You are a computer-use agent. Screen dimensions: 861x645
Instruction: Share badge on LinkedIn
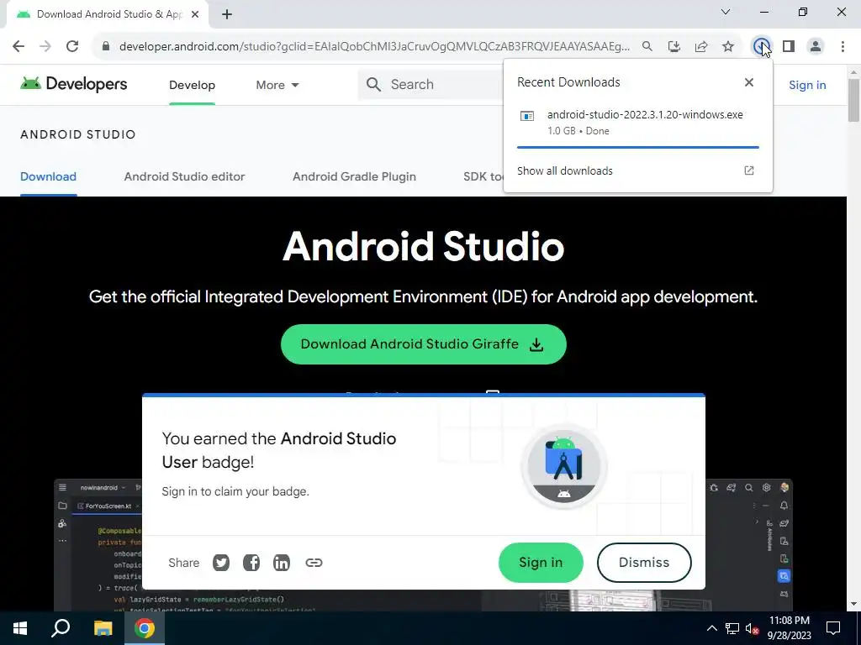coord(281,563)
